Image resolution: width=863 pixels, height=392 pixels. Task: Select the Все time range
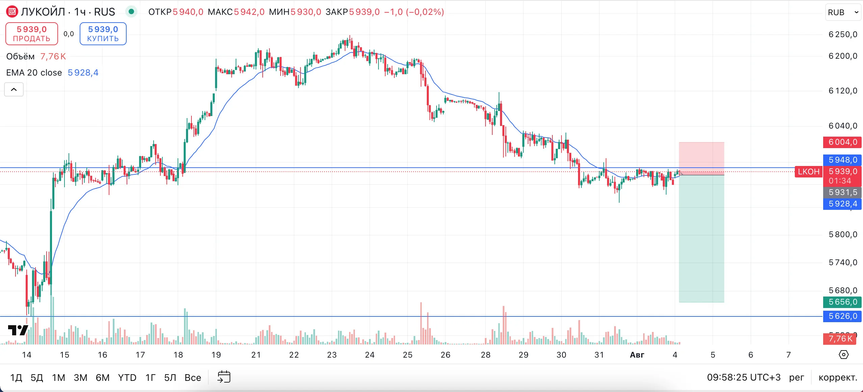click(x=193, y=377)
